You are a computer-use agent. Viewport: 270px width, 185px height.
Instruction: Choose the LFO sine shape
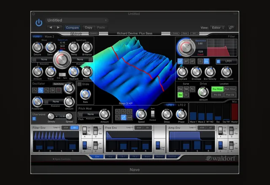pyautogui.click(x=118, y=111)
